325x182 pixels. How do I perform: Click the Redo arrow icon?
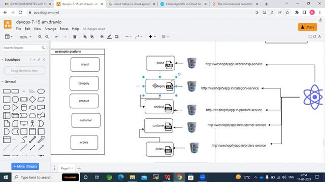click(x=64, y=37)
